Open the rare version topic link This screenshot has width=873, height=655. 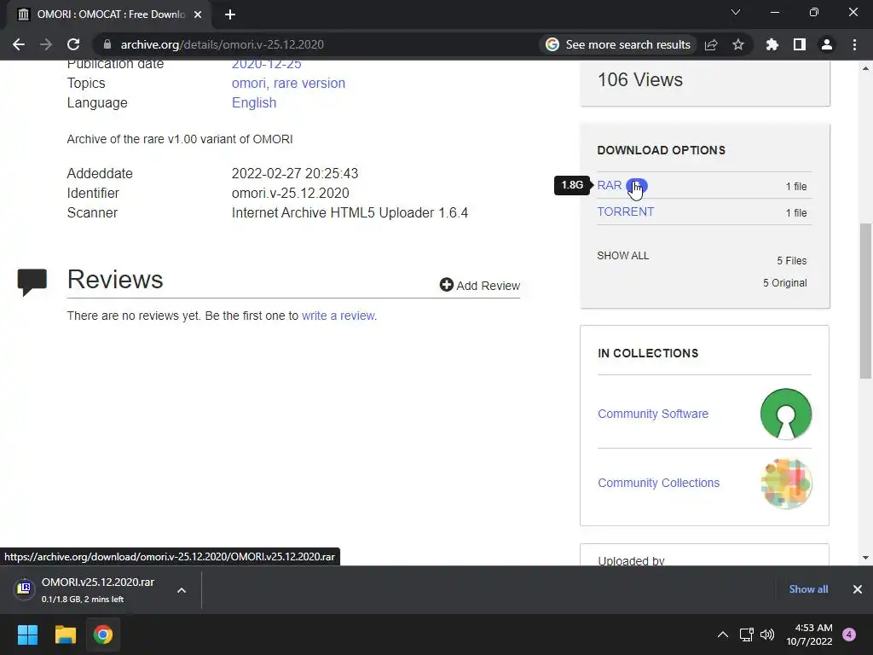[309, 83]
